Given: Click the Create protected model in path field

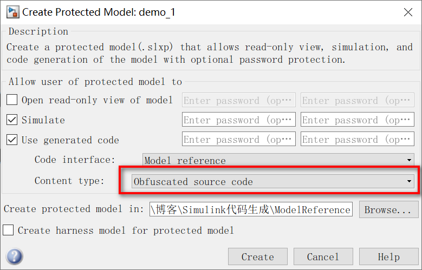Looking at the screenshot, I should 251,209.
